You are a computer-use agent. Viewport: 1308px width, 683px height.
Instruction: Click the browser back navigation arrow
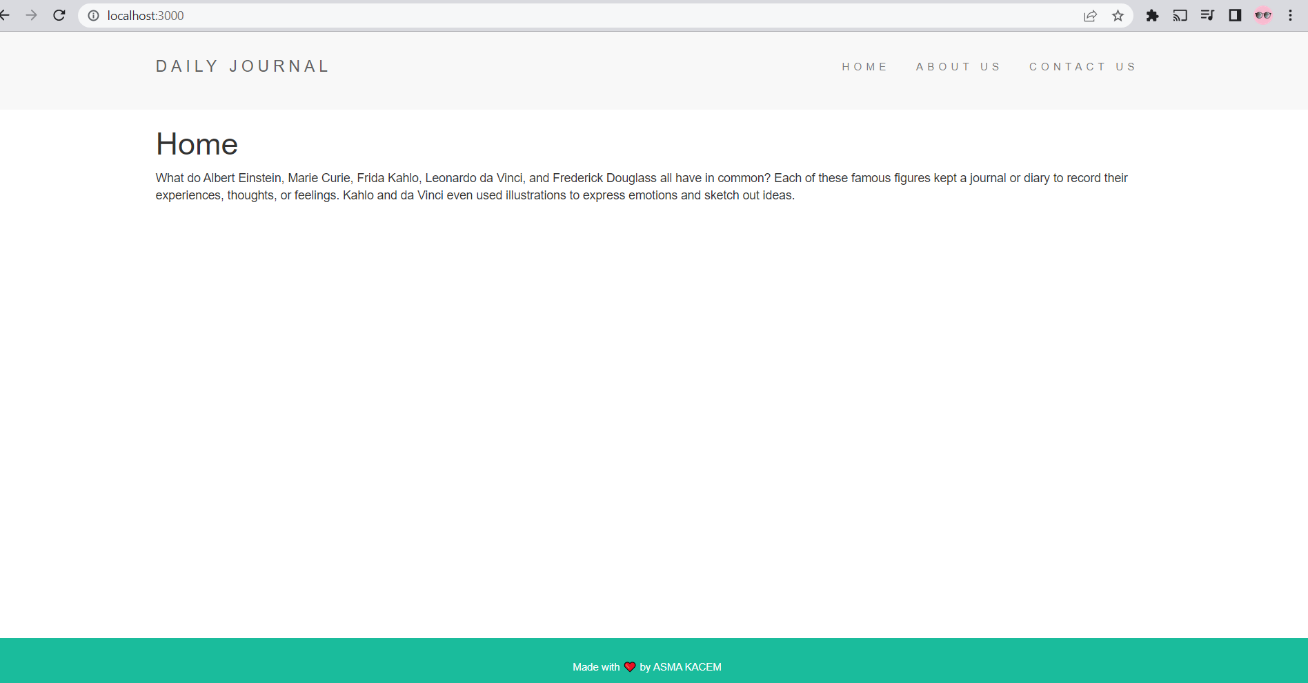pos(6,15)
